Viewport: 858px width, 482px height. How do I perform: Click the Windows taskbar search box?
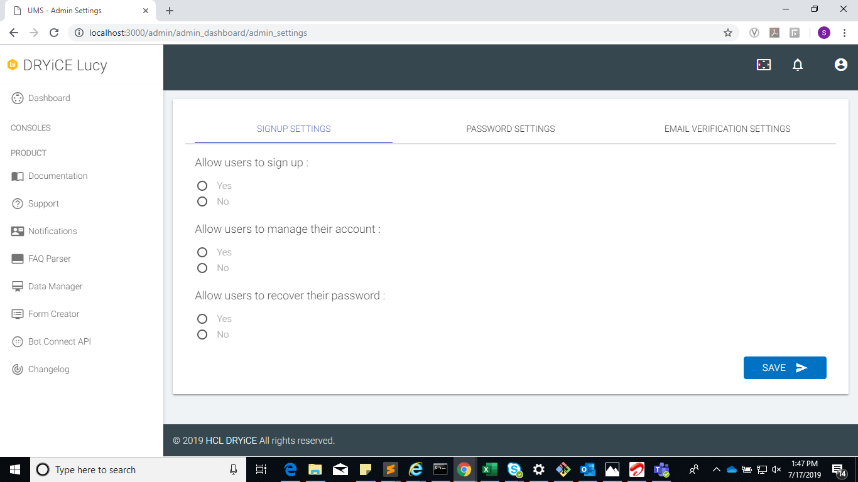138,469
